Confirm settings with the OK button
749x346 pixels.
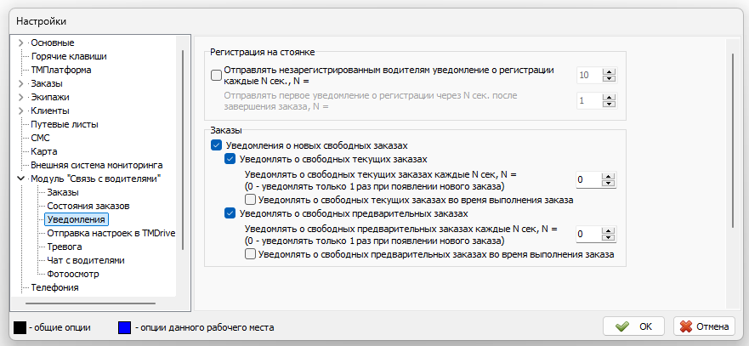tap(633, 327)
